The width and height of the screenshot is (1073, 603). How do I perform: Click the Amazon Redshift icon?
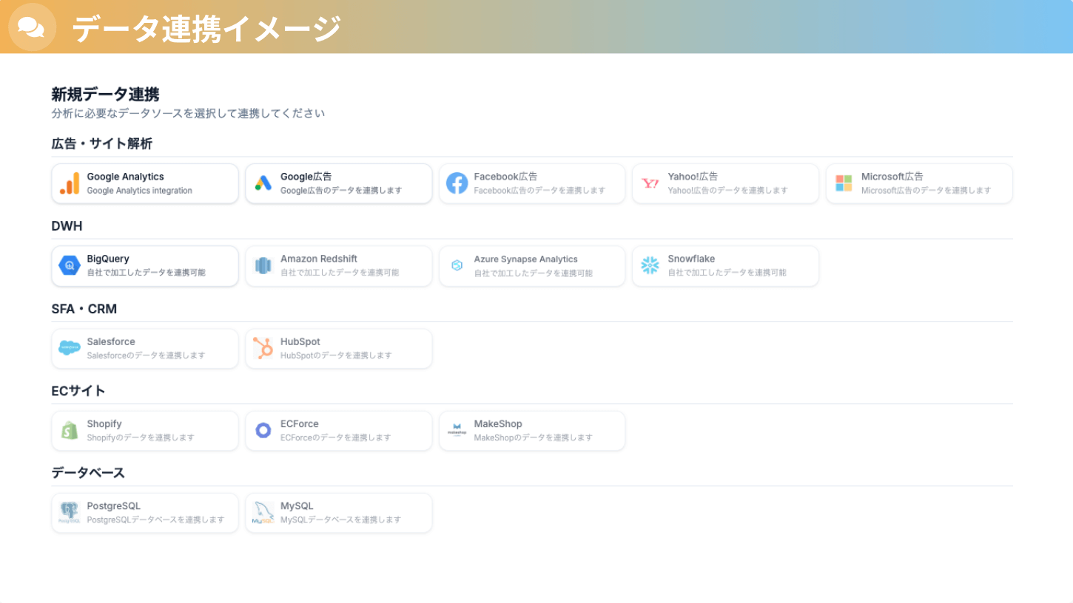263,265
